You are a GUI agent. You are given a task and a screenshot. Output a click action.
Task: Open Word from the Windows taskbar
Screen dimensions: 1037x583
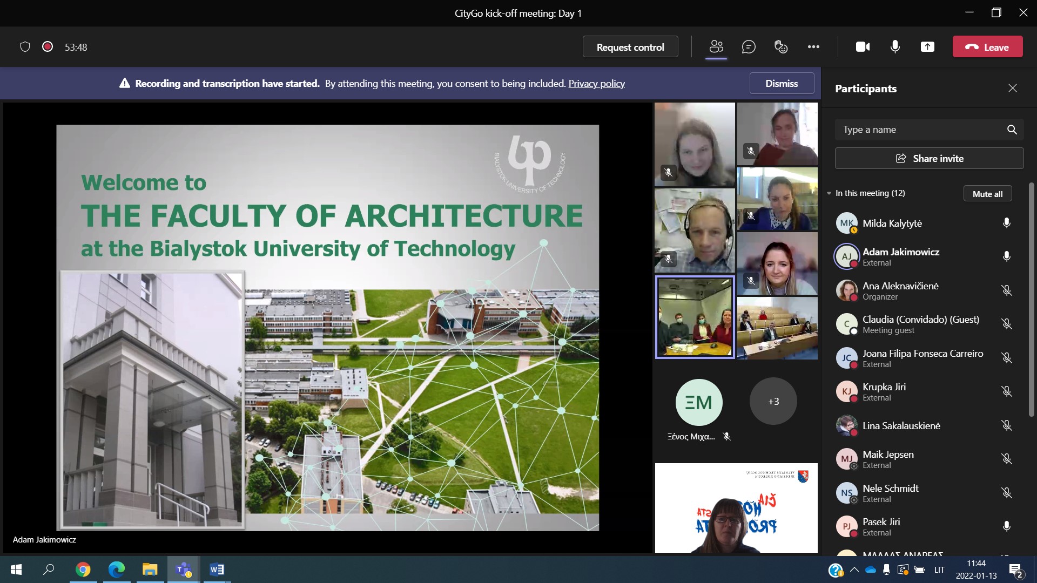click(217, 570)
